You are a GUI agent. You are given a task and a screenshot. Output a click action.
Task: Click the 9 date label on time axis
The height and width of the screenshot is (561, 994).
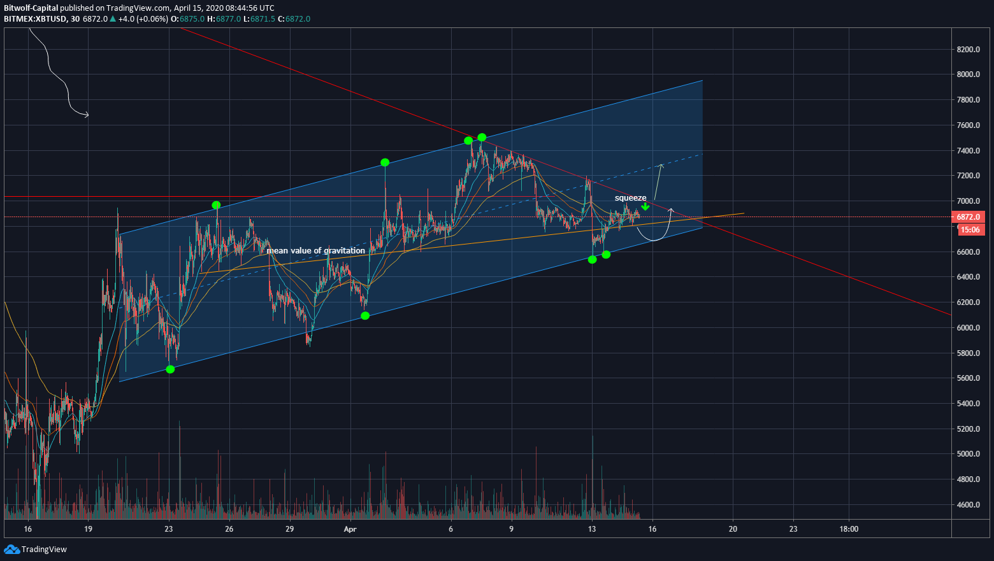point(511,529)
